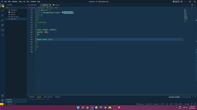Open the Run and Debug view
The height and width of the screenshot is (110, 197).
(2, 20)
